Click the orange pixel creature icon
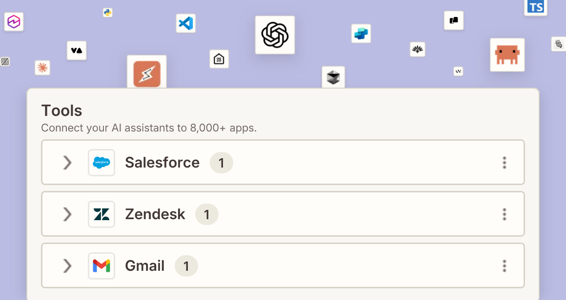Image resolution: width=566 pixels, height=300 pixels. pyautogui.click(x=507, y=55)
